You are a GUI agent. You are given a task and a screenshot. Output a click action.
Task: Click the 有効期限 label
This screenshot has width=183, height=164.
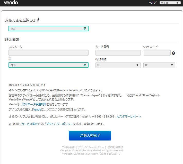[x=101, y=59]
